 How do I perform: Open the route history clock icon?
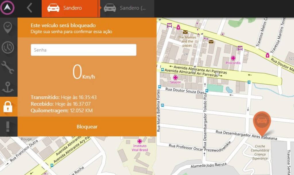tap(8, 48)
